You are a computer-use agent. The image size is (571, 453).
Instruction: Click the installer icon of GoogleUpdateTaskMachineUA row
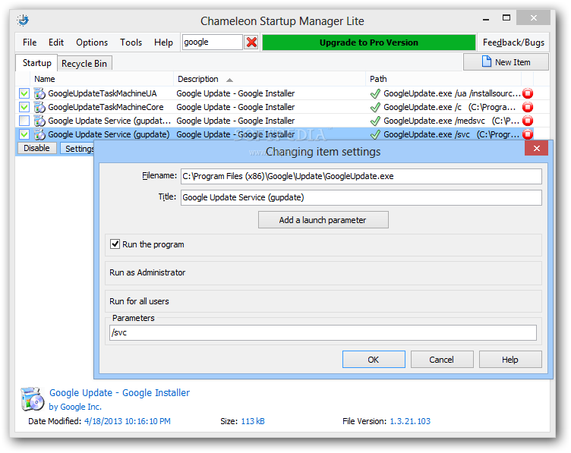coord(39,93)
